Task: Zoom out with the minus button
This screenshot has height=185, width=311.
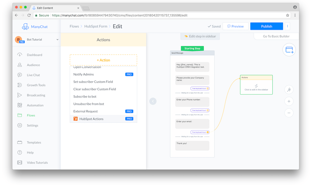Action: pyautogui.click(x=289, y=113)
